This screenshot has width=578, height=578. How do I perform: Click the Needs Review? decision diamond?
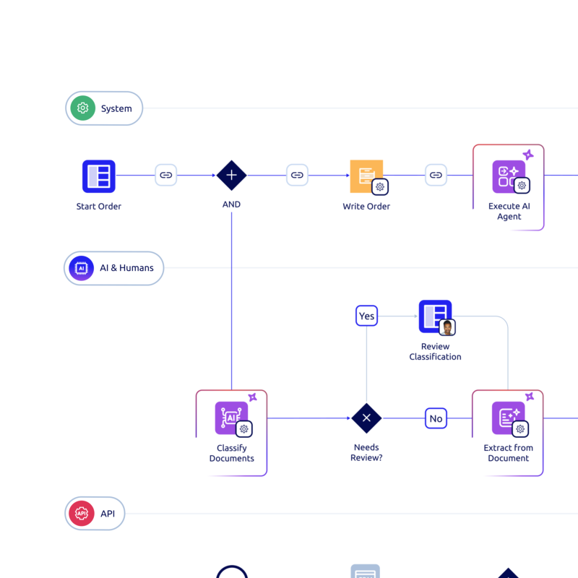pyautogui.click(x=366, y=418)
